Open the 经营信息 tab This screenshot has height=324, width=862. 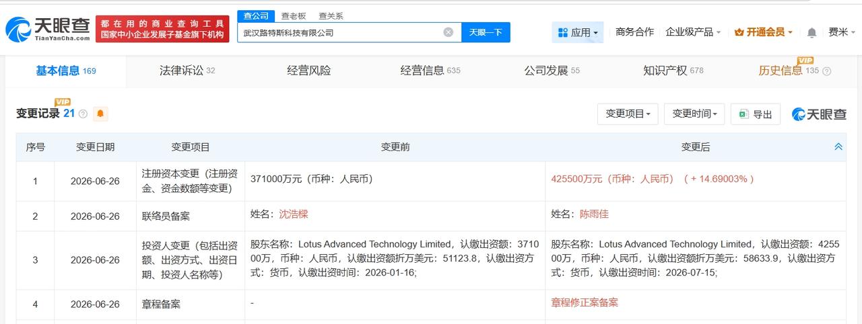click(430, 71)
